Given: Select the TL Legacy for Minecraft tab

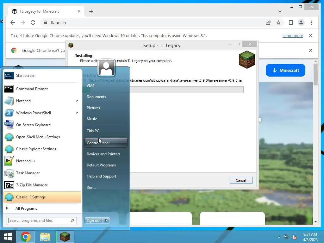Looking at the screenshot, I should [x=46, y=11].
